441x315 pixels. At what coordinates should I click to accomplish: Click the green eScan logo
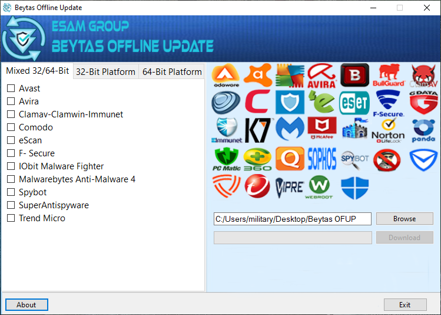pyautogui.click(x=322, y=101)
